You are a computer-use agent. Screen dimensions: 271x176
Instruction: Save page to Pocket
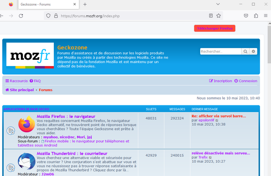[246, 16]
